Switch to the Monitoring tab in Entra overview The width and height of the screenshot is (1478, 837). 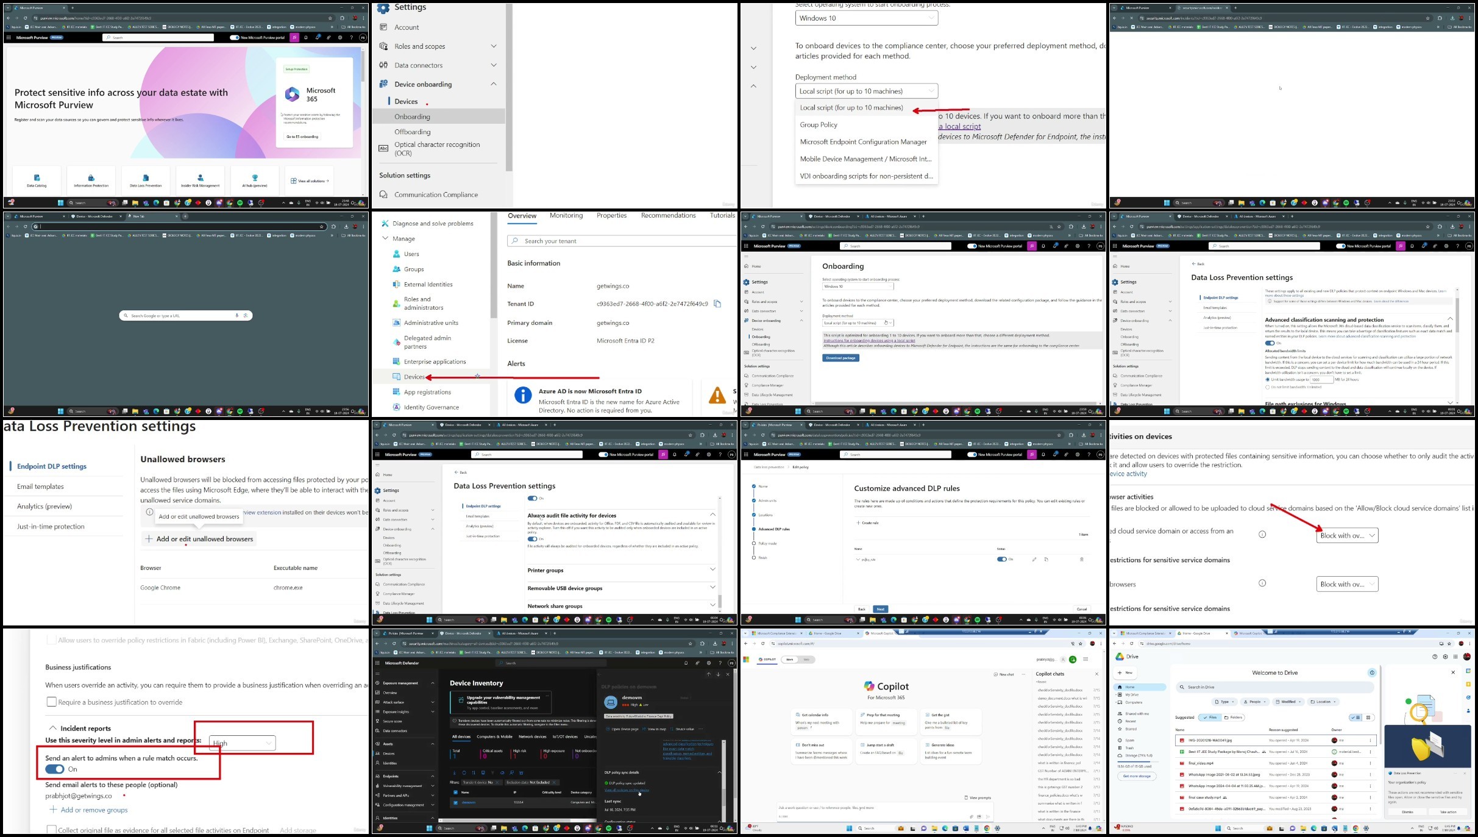click(x=566, y=216)
